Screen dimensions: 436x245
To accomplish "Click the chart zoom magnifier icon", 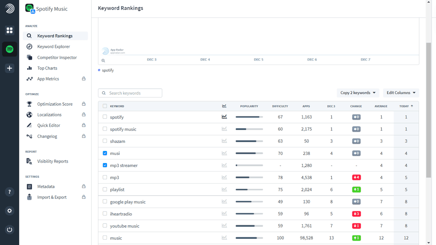I will [x=103, y=60].
